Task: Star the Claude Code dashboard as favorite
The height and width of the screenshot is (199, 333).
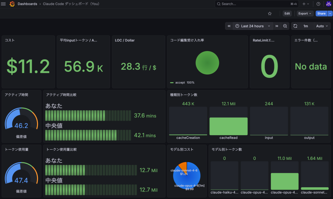Action: click(x=270, y=13)
